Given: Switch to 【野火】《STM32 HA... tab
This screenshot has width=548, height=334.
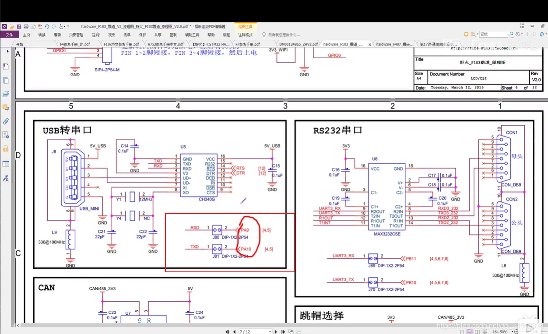Looking at the screenshot, I should tap(211, 44).
